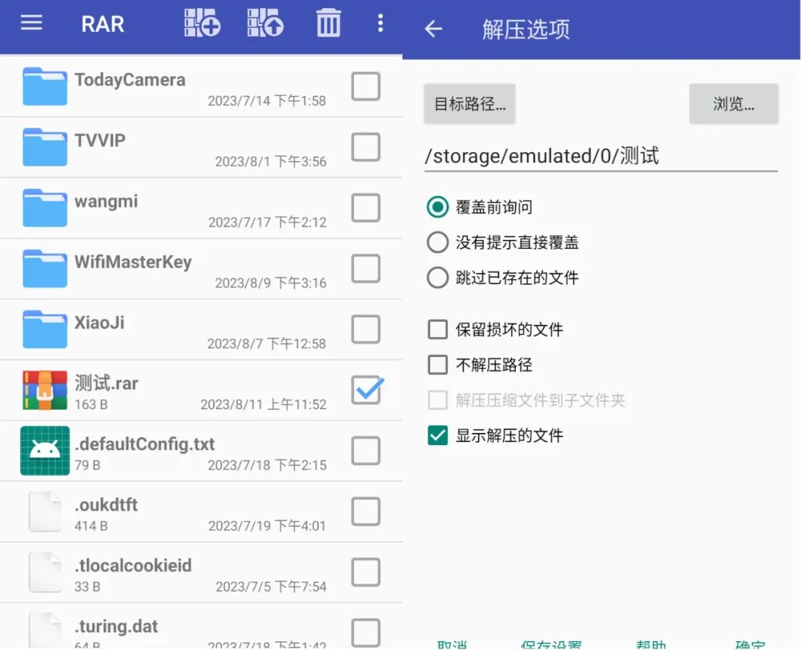Enable 保留损坏的文件 checkbox

[438, 329]
